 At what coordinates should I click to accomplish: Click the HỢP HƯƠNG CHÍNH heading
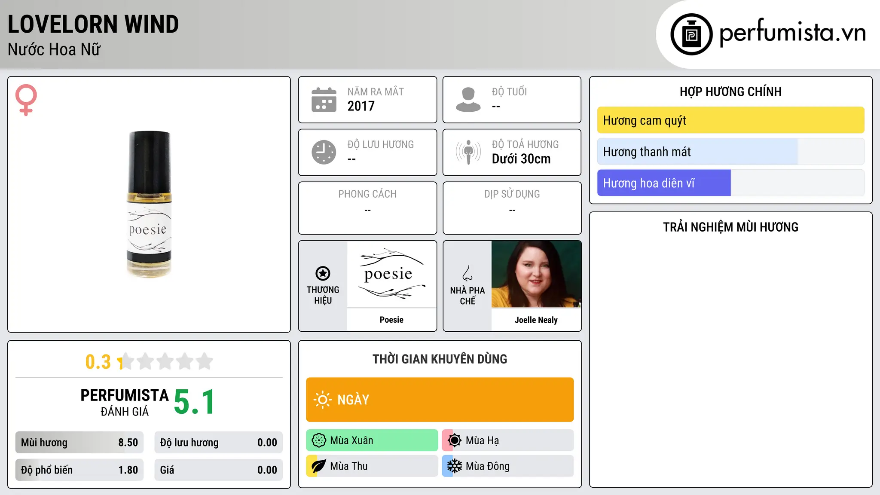pos(730,92)
